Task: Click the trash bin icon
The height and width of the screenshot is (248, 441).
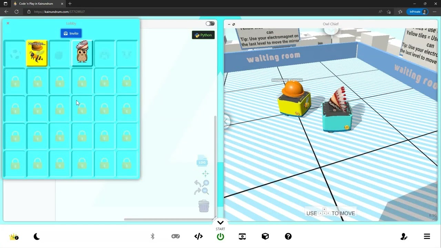Action: [x=204, y=206]
